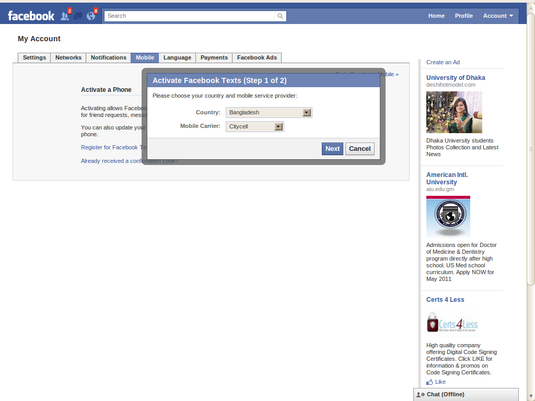Cancel the Facebook Texts activation dialog
Image resolution: width=535 pixels, height=401 pixels.
pyautogui.click(x=359, y=149)
